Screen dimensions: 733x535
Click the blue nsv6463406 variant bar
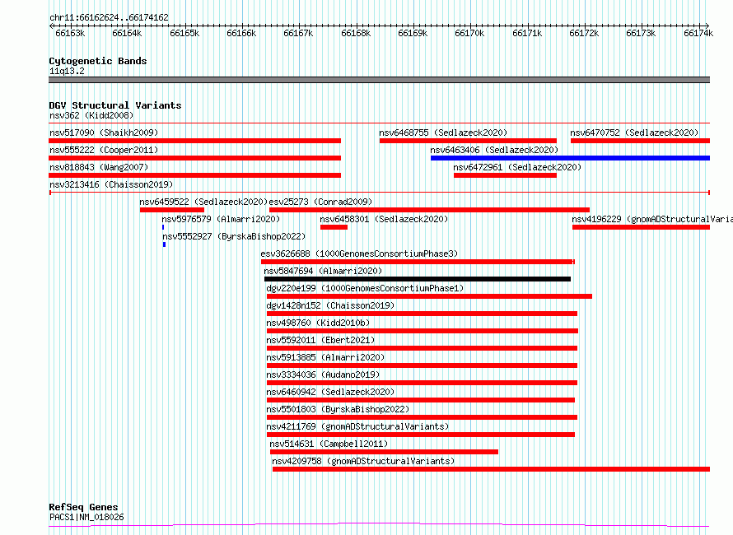570,158
